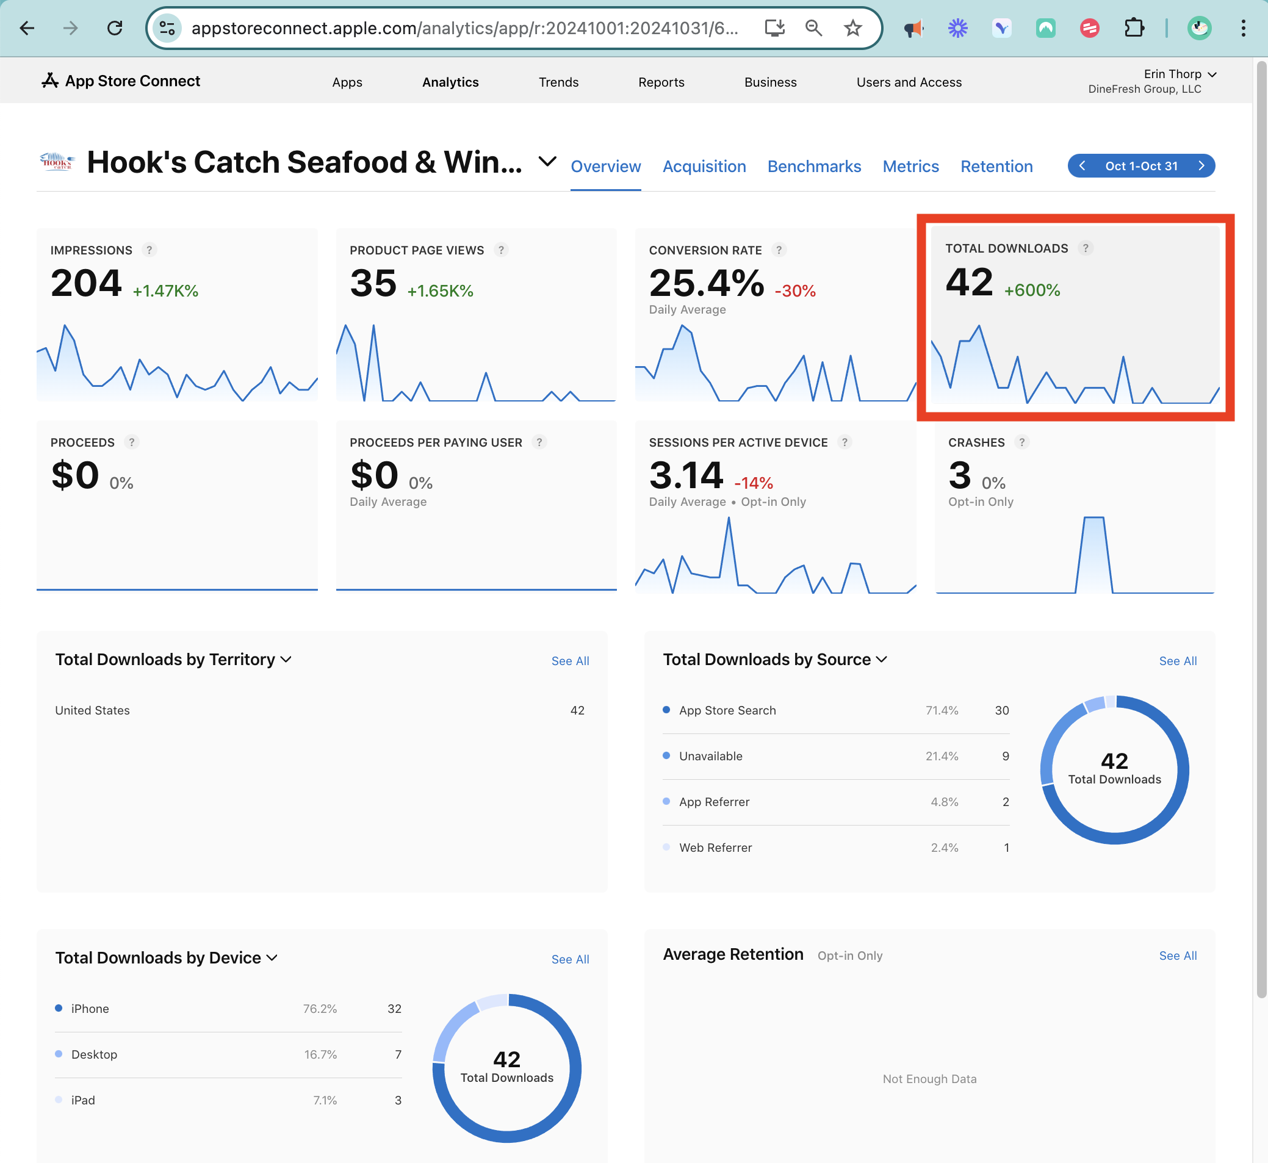Switch to the Benchmarks tab
Screen dimensions: 1268x1163
[814, 167]
